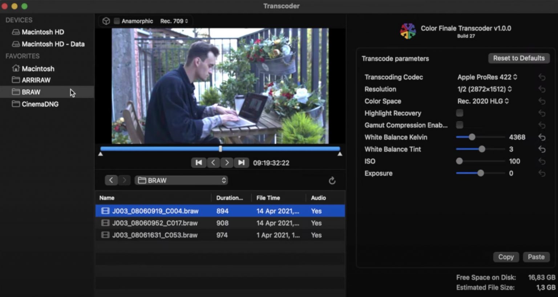Step back one frame
Viewport: 558px width, 297px height.
coord(213,162)
